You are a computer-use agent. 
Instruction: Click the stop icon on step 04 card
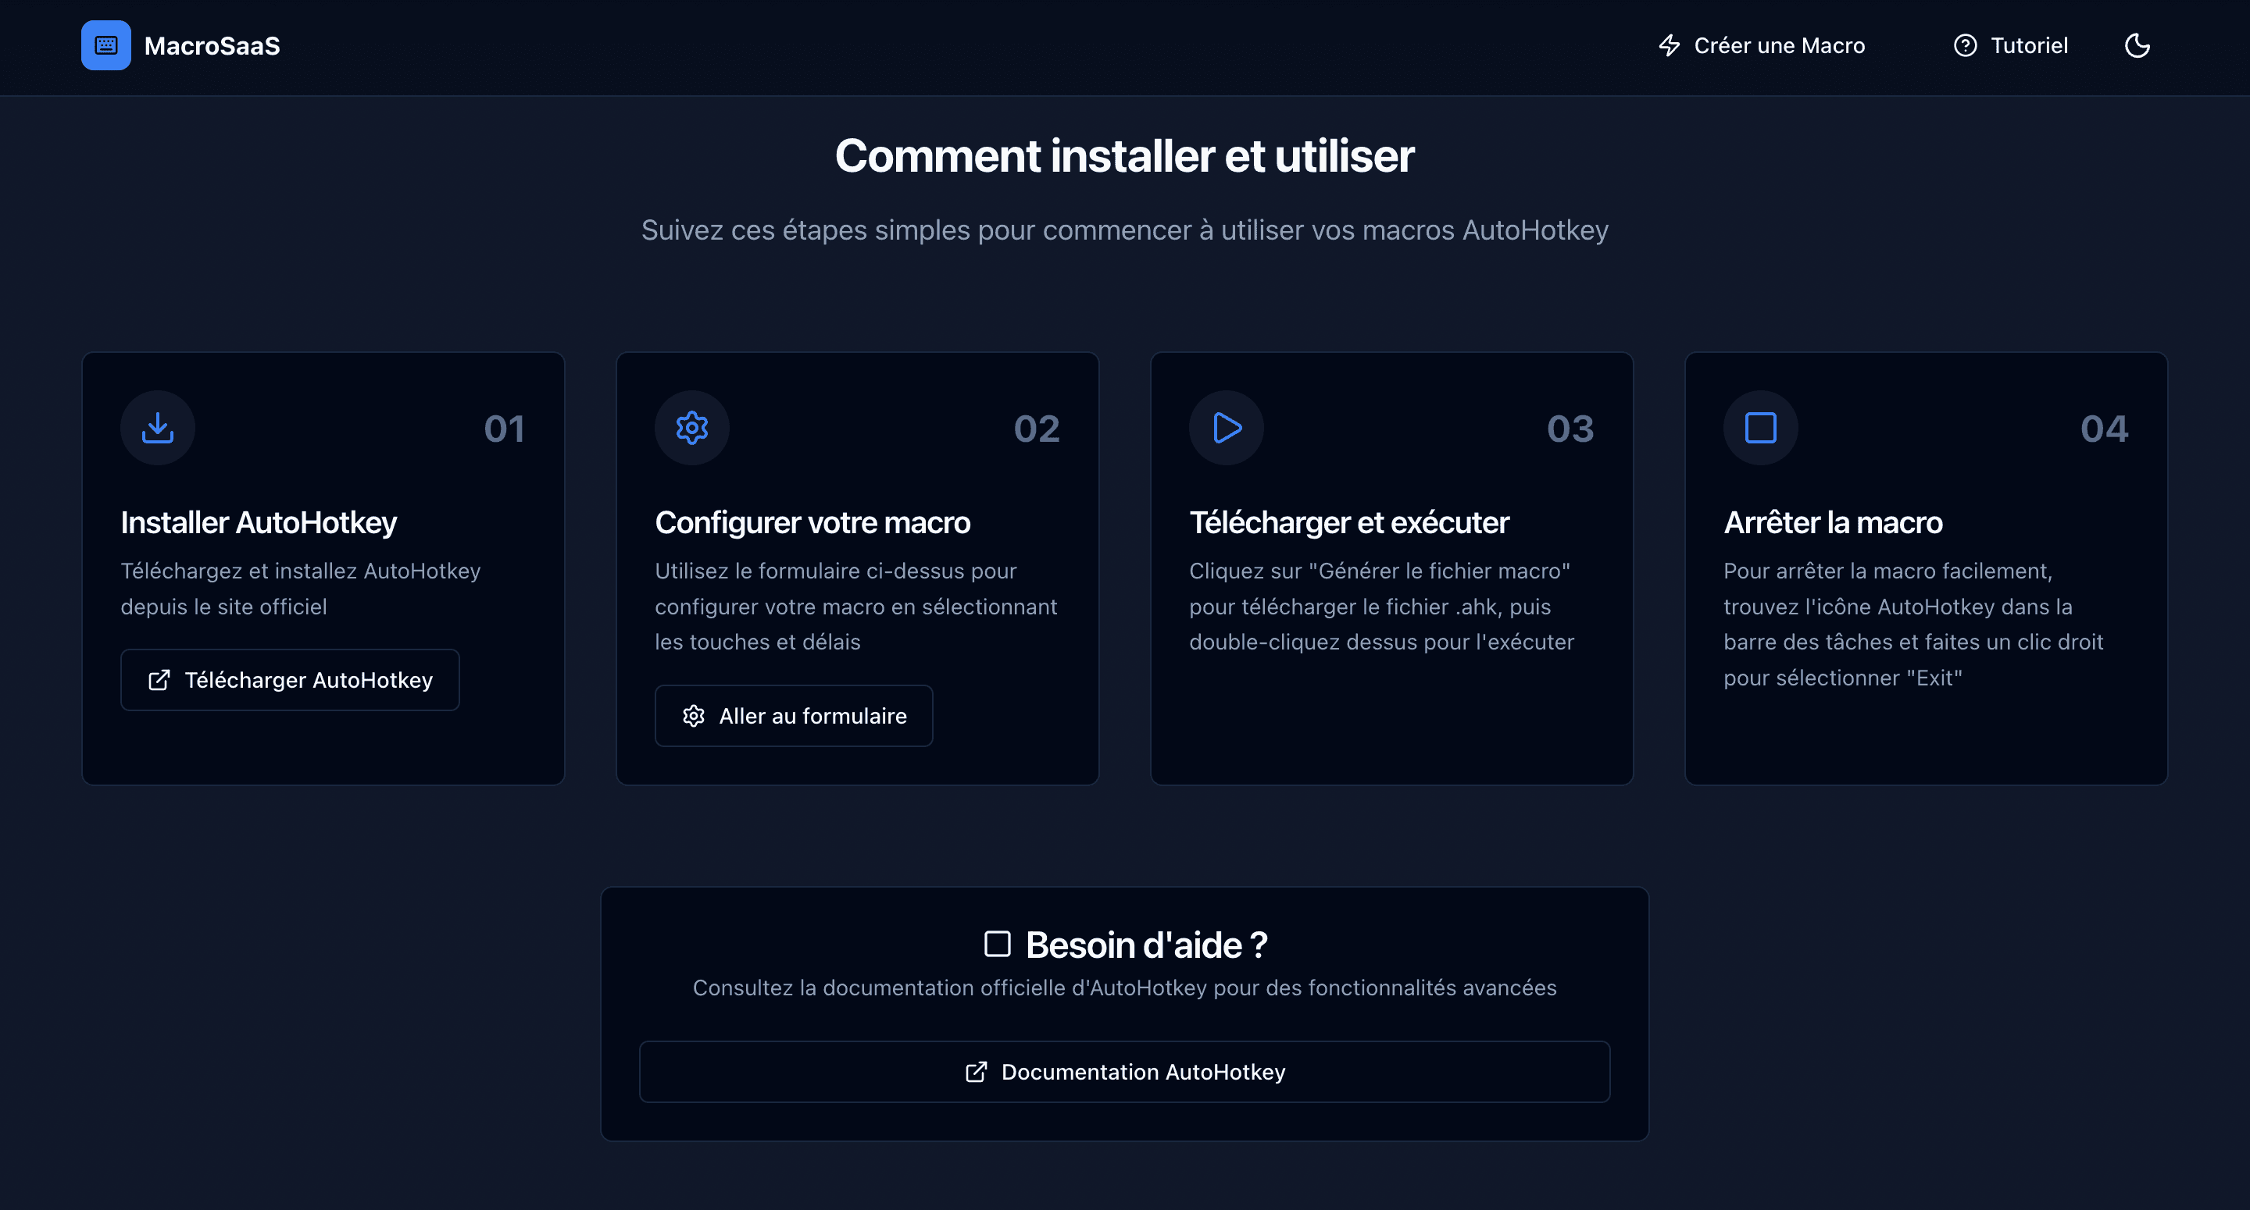(1761, 428)
